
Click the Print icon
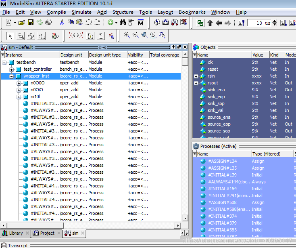[48, 22]
